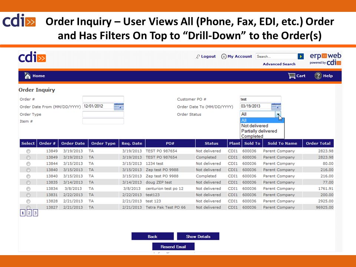Click the Help question mark icon
Screen dimensions: 356x267
pos(318,76)
